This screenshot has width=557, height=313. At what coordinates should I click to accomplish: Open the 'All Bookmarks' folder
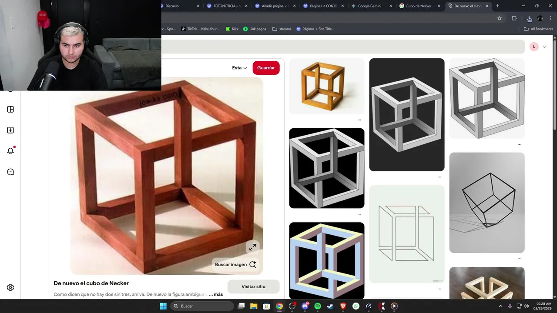tap(538, 29)
